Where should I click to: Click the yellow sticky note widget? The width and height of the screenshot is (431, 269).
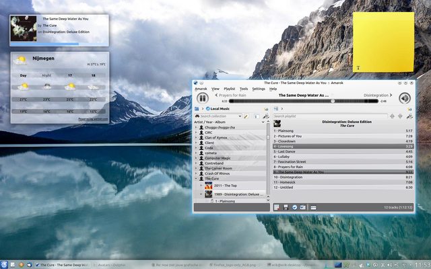383,42
